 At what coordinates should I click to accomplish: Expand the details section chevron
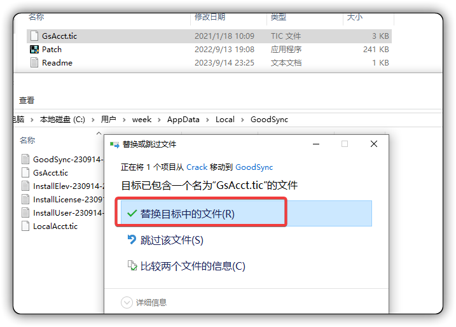coord(127,302)
